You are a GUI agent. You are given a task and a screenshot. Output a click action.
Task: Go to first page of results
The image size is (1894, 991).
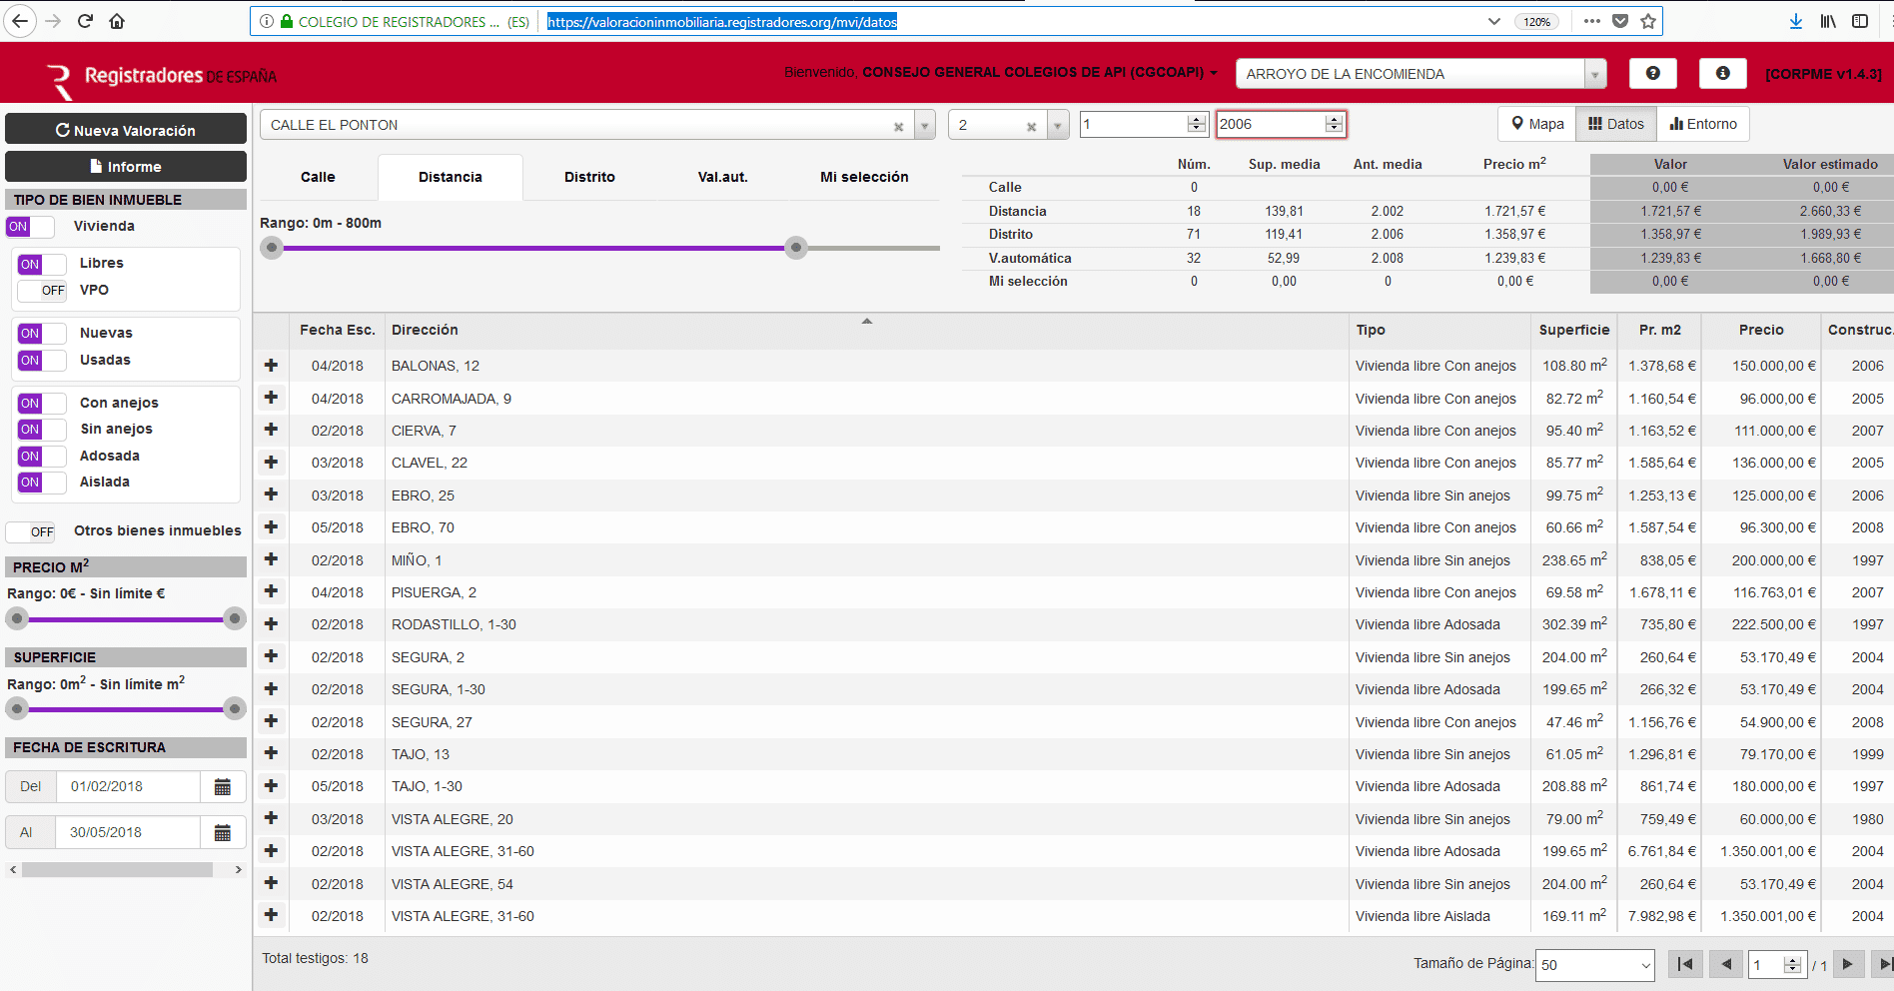click(1685, 964)
